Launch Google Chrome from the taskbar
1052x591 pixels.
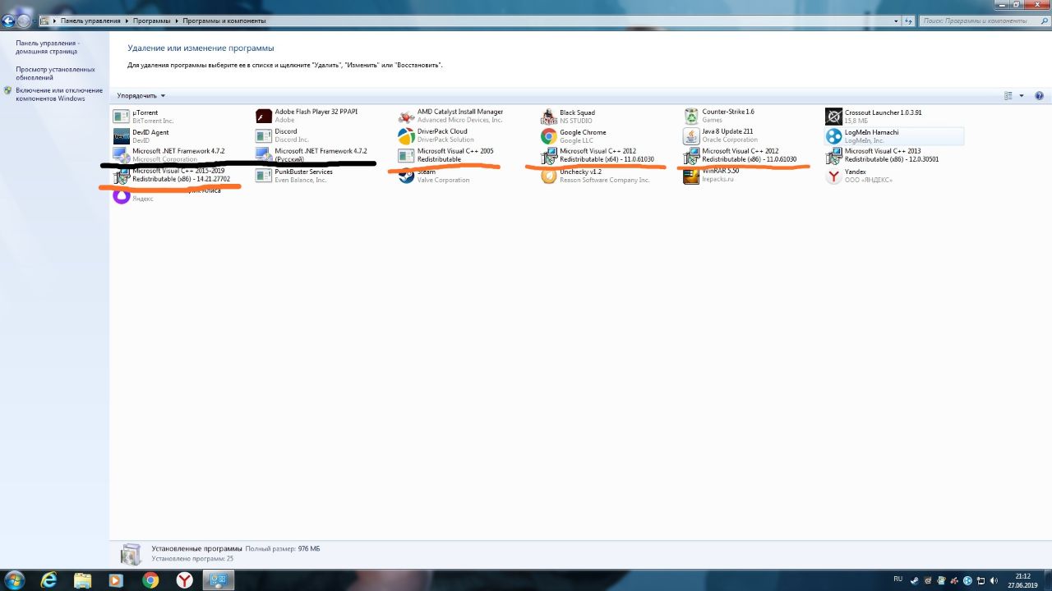click(150, 580)
